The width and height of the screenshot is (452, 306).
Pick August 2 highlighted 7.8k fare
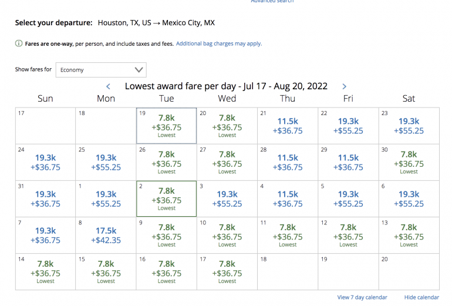pos(167,199)
